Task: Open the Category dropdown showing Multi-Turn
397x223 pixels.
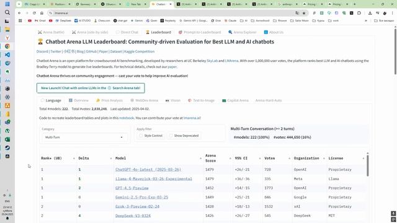Action: [x=84, y=138]
